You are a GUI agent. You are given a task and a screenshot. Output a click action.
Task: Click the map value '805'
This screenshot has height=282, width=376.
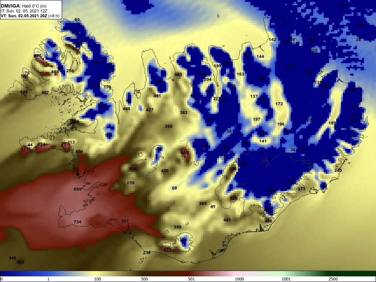pyautogui.click(x=55, y=72)
